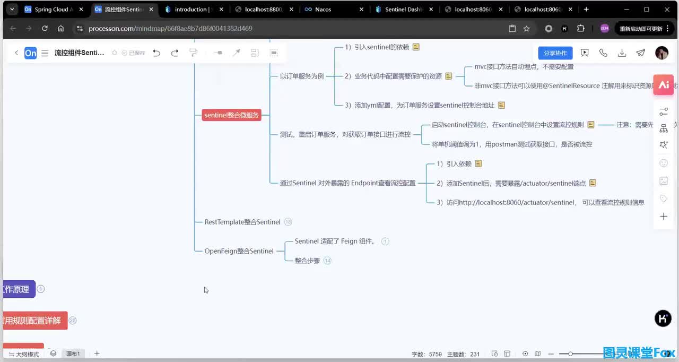The height and width of the screenshot is (362, 679).
Task: Switch to the Spring Cloud browser tab
Action: 53,10
